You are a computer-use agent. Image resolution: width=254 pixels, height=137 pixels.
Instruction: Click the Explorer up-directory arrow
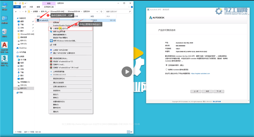coord(26,12)
